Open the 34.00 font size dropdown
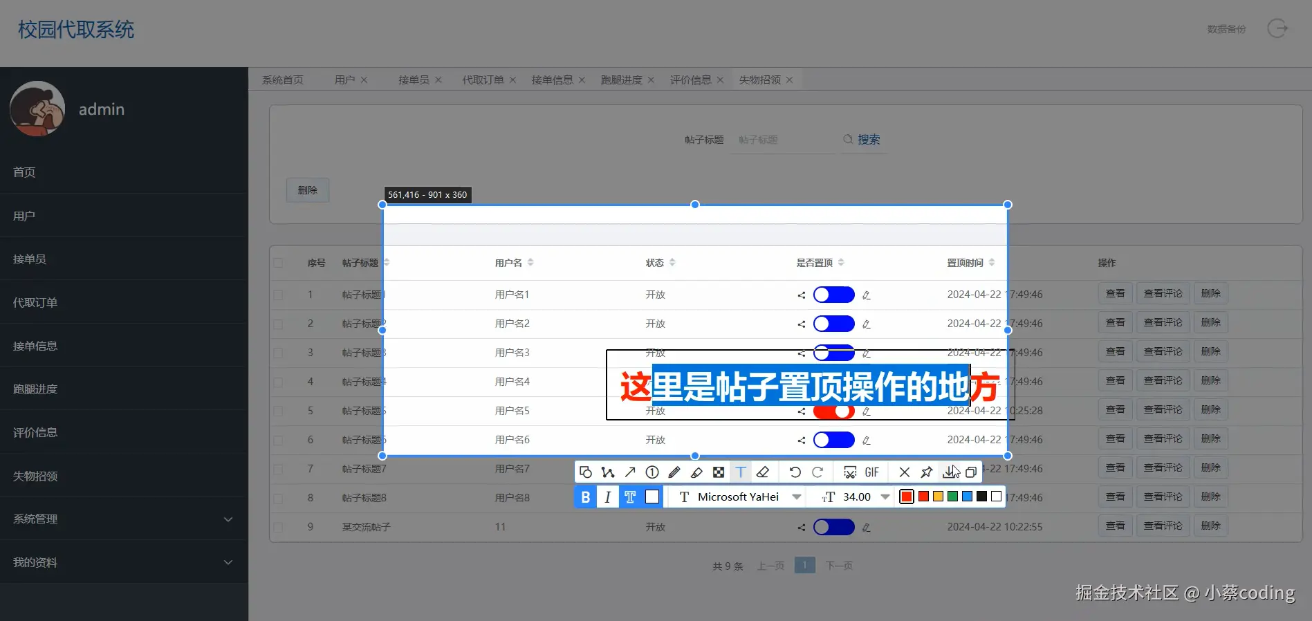This screenshot has height=621, width=1312. pyautogui.click(x=885, y=497)
